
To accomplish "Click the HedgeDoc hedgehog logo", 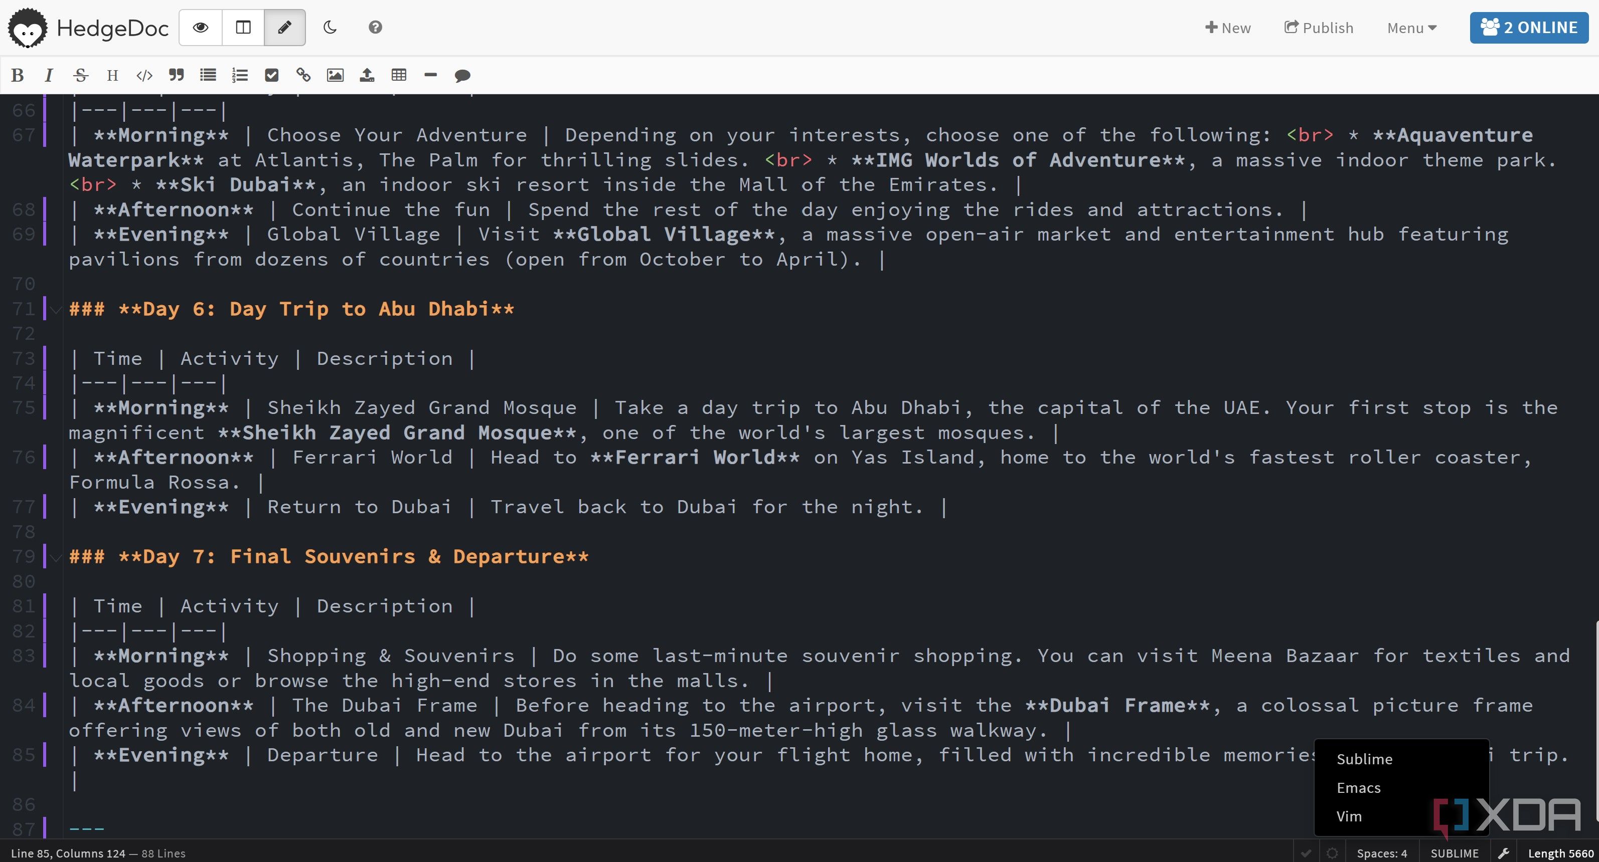I will [x=27, y=28].
